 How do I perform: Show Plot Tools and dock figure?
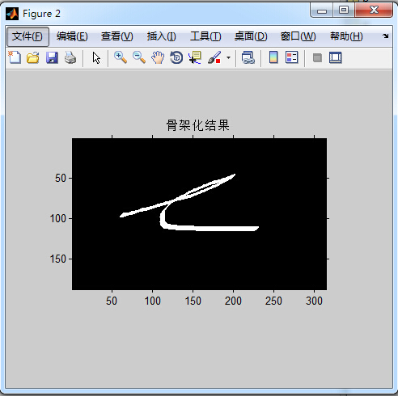336,57
